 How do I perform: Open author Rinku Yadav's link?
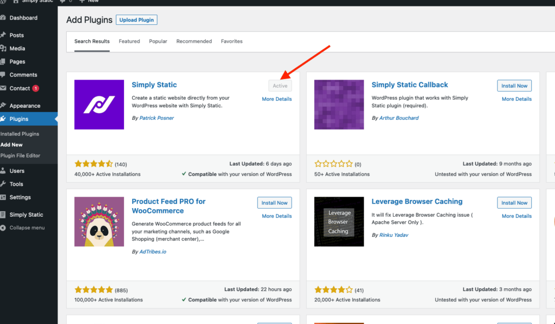(393, 235)
